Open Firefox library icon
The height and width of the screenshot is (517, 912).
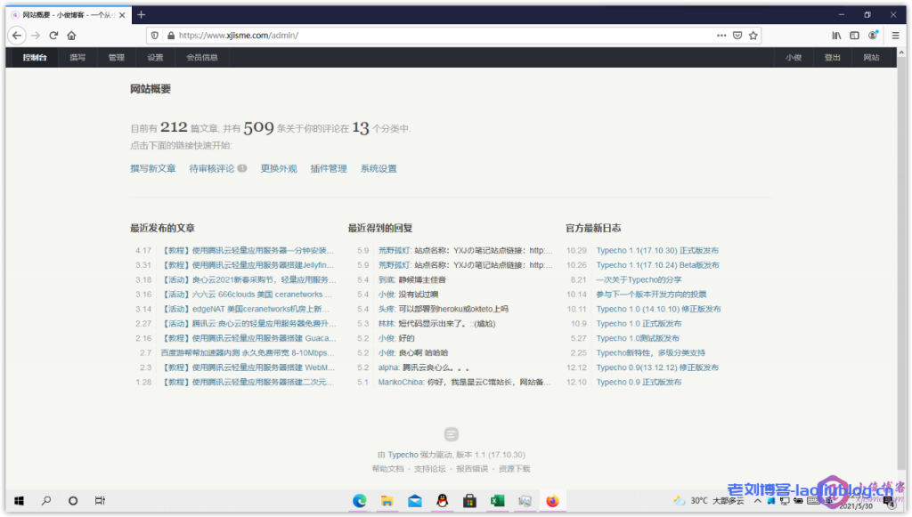point(836,36)
